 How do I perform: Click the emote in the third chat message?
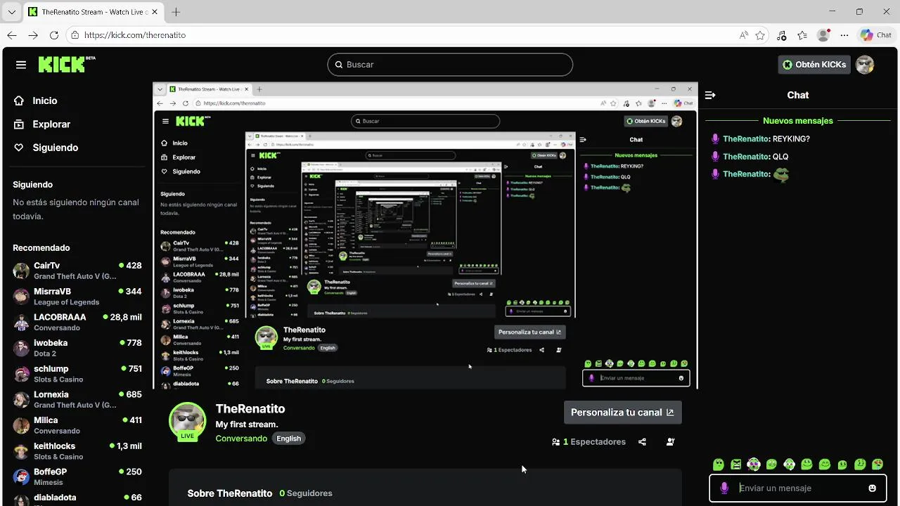[780, 175]
